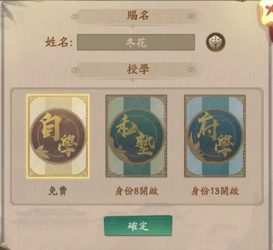Click the diamond ornament left of 賜名

76,16
